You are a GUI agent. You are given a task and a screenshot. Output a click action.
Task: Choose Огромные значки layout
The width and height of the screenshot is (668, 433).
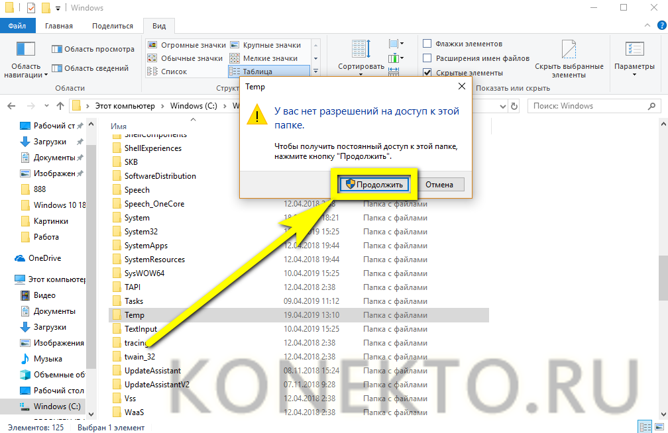186,45
